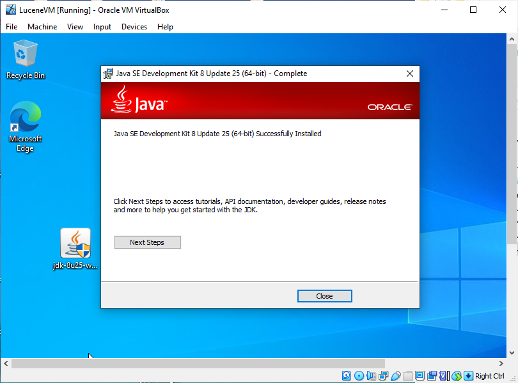
Task: Click the audio status icon in VirtualBox
Action: (371, 376)
